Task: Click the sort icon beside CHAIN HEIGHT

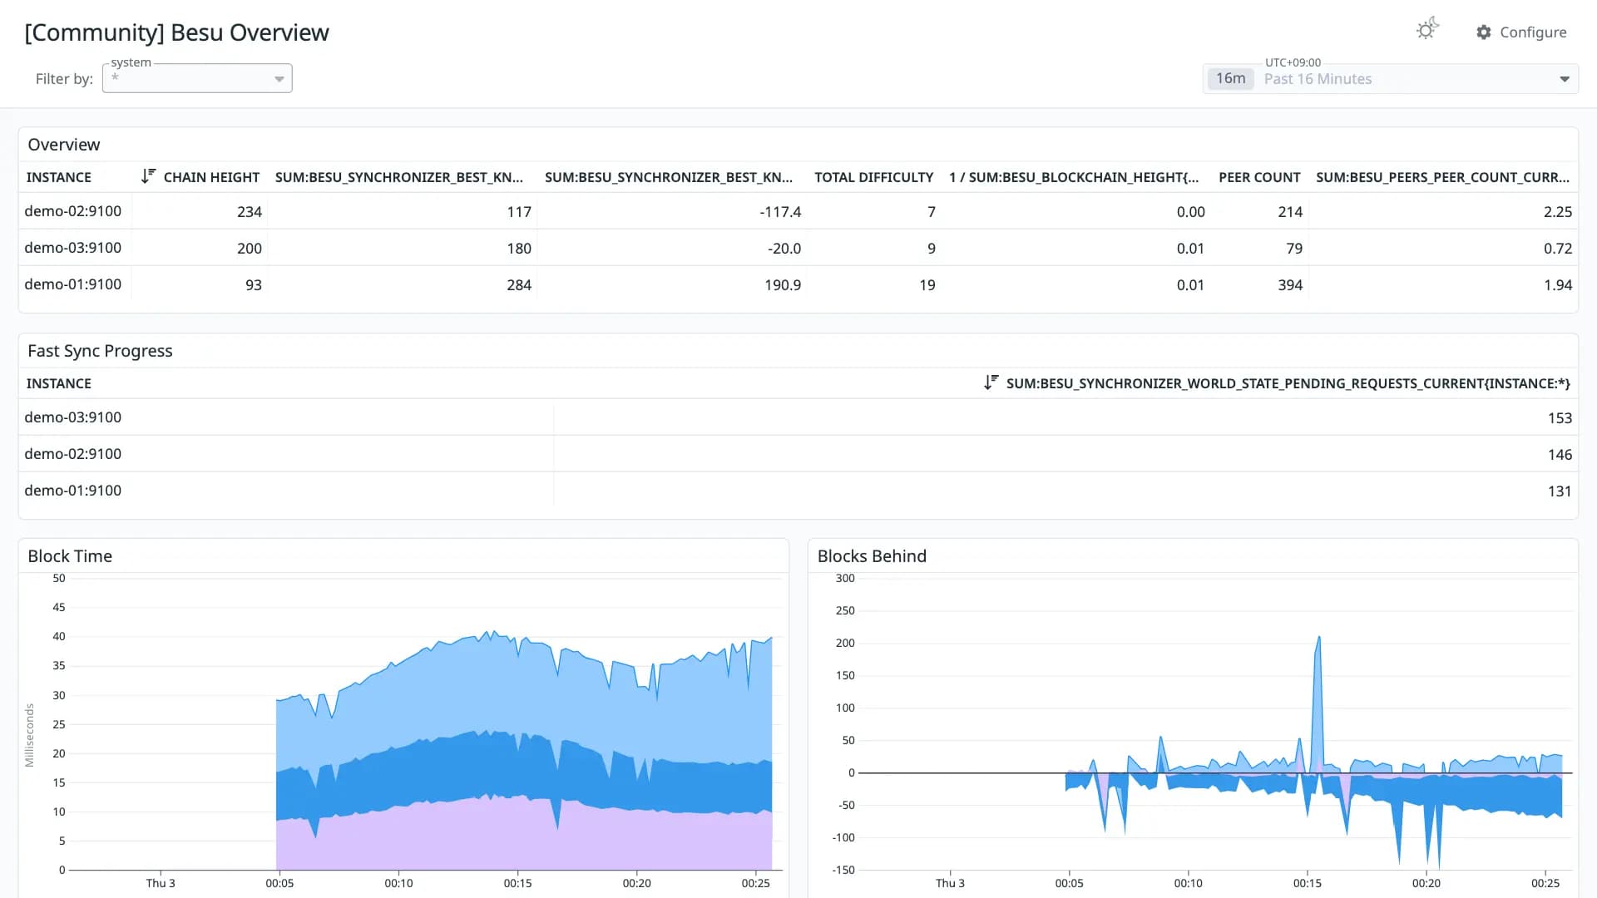Action: tap(148, 176)
